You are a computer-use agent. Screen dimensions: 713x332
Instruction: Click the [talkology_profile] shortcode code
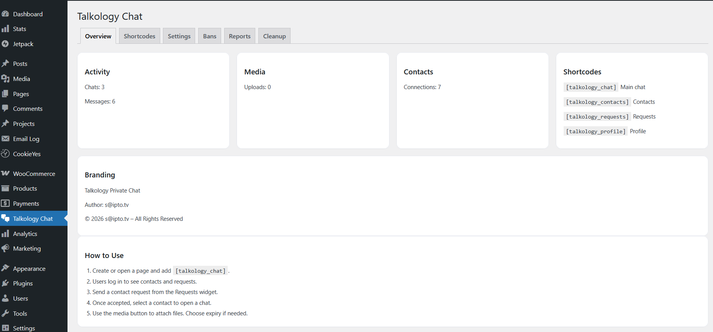click(595, 131)
